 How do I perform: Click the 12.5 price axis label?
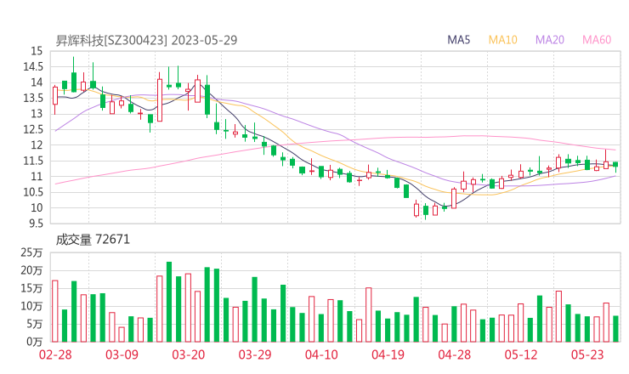[33, 129]
